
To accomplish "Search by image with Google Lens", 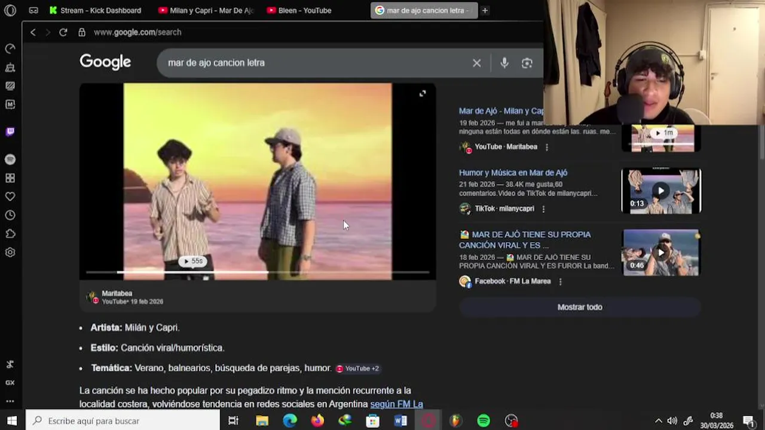I will coord(527,63).
